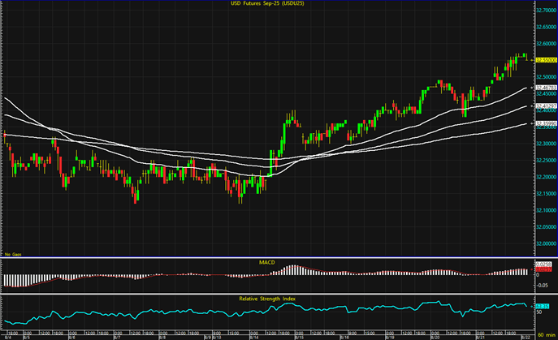Image resolution: width=558 pixels, height=340 pixels.
Task: Select the 32.41297 moving average price label
Action: click(545, 105)
